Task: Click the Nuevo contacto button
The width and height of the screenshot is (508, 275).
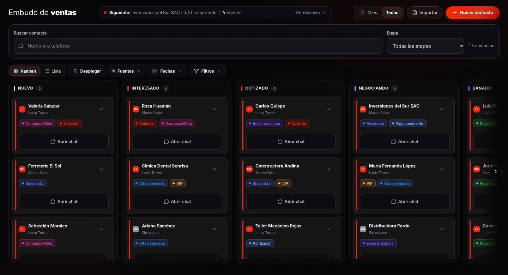Action: [x=473, y=13]
